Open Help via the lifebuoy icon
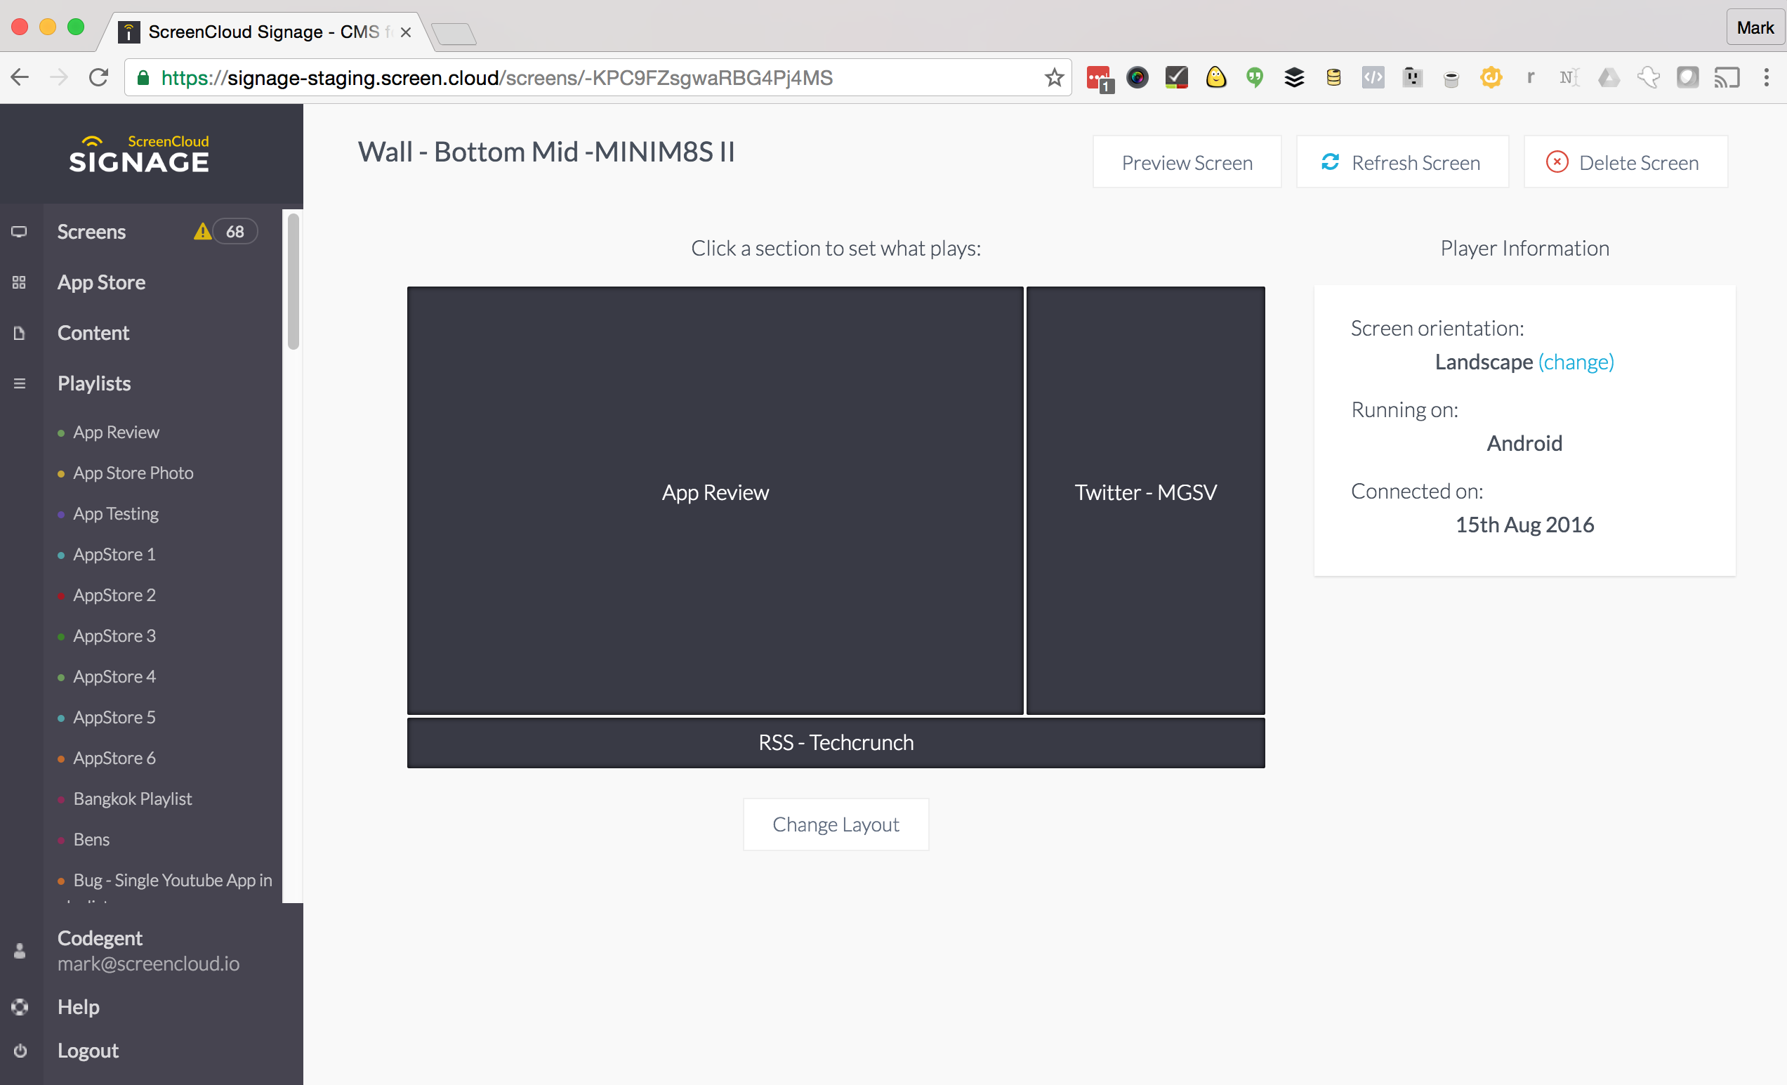The image size is (1787, 1085). pyautogui.click(x=19, y=1006)
